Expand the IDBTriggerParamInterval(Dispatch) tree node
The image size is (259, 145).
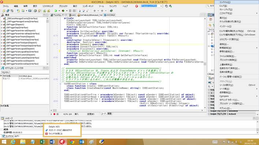click(x=2, y=31)
